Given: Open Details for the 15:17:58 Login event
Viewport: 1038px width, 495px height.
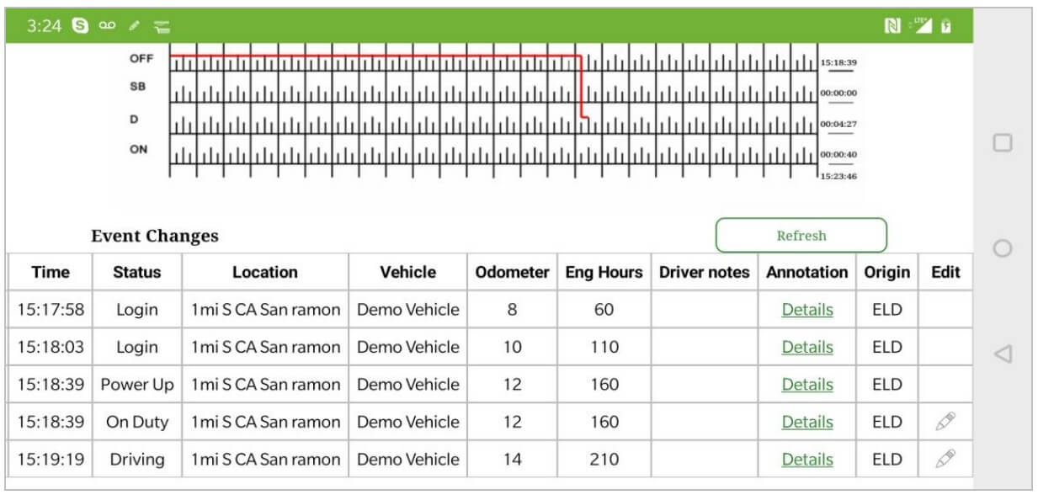Looking at the screenshot, I should (806, 309).
